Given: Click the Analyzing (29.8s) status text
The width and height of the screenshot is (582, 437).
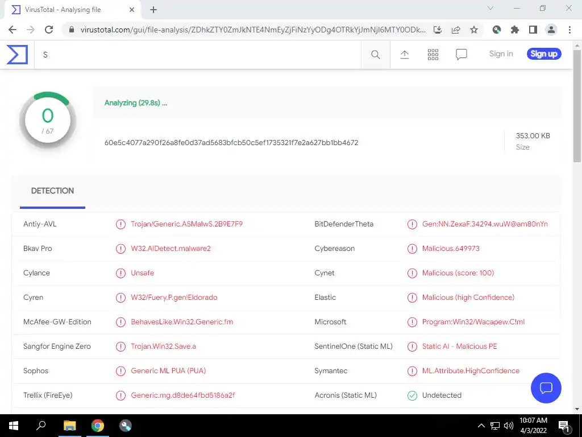Looking at the screenshot, I should point(136,103).
